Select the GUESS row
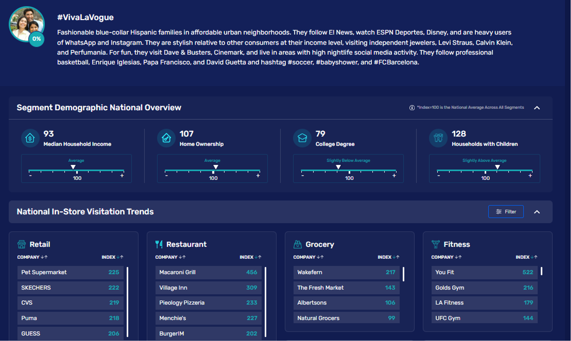Viewport: 571px width, 341px height. [x=70, y=333]
